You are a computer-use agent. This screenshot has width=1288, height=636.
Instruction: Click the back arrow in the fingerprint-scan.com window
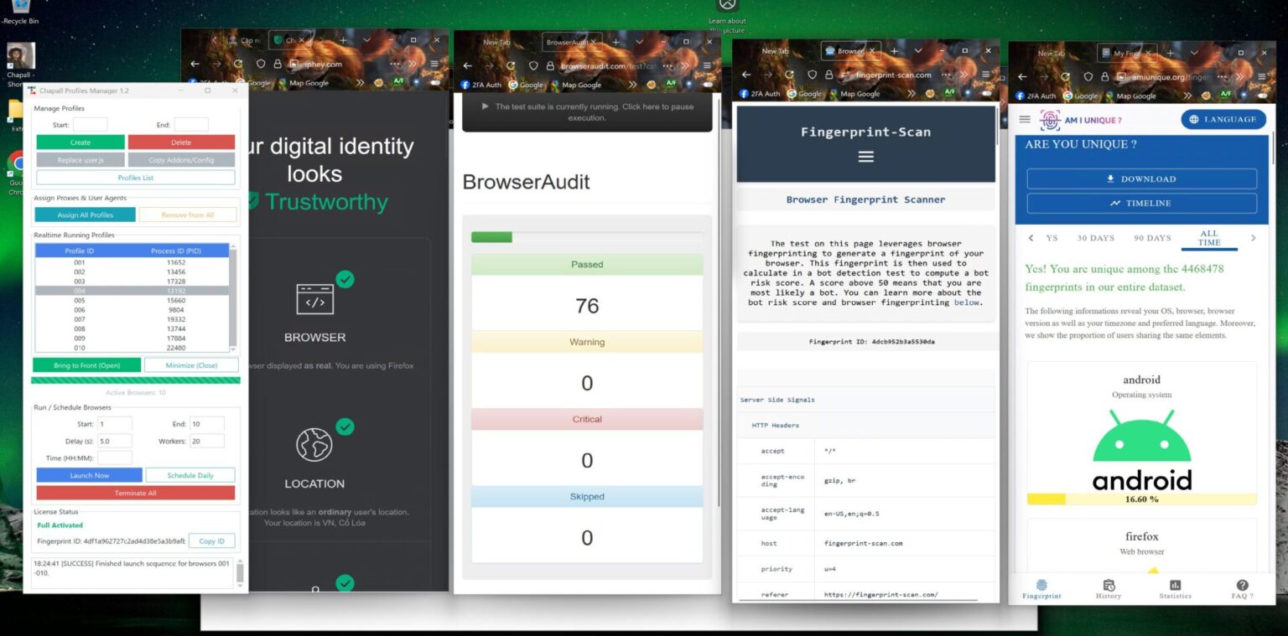point(745,75)
